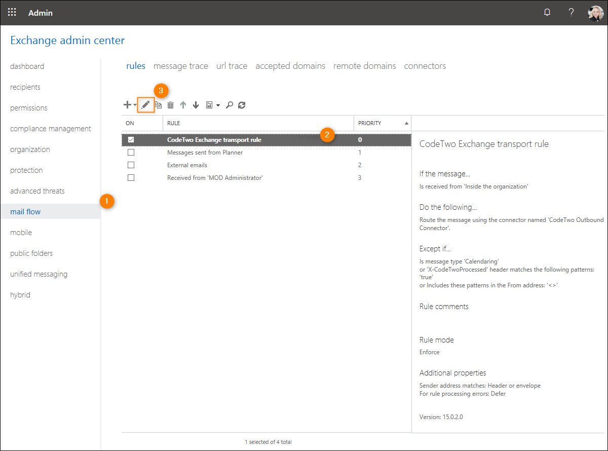
Task: Switch to the message trace tab
Action: click(x=180, y=66)
